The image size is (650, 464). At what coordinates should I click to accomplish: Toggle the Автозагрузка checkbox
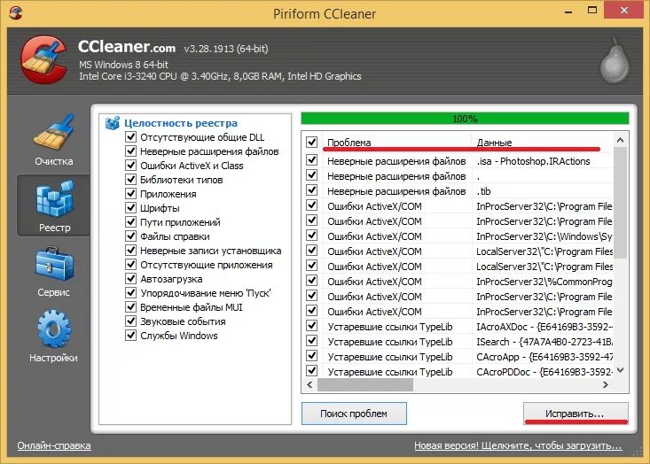pyautogui.click(x=131, y=278)
